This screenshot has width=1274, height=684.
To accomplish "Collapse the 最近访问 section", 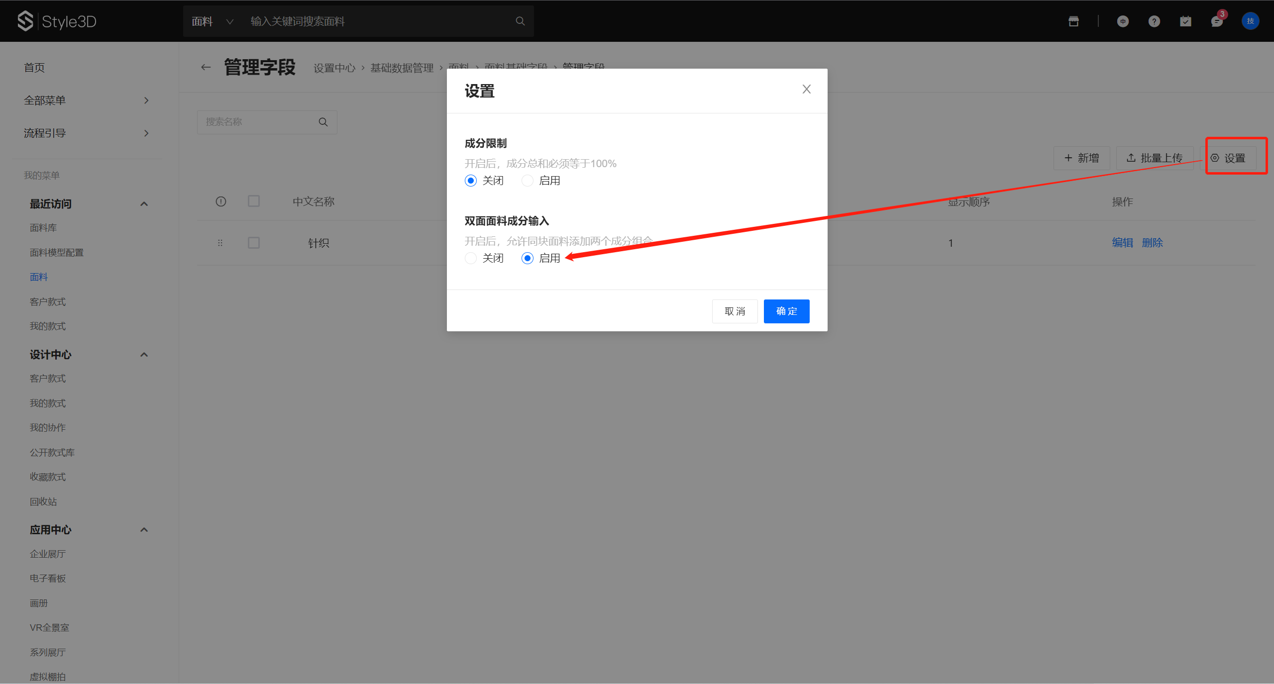I will point(144,204).
